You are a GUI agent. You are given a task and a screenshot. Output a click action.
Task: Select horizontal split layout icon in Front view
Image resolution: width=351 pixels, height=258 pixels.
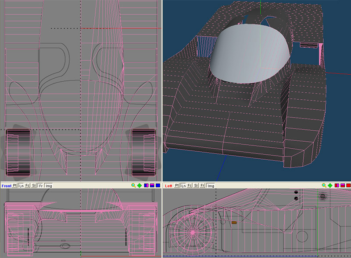pos(151,186)
